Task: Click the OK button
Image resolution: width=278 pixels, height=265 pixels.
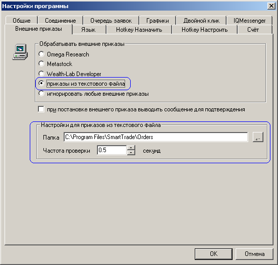Action: pyautogui.click(x=213, y=254)
